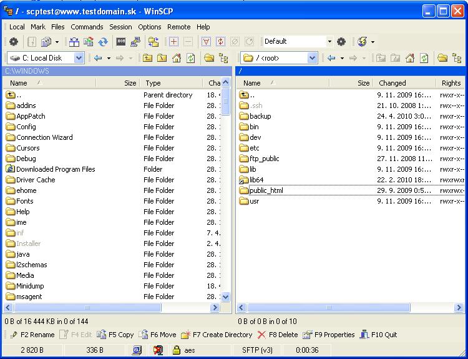Refresh the local panel
Image resolution: width=468 pixels, height=359 pixels.
(191, 58)
